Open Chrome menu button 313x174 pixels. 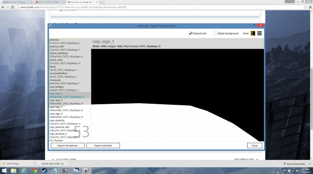coord(310,7)
